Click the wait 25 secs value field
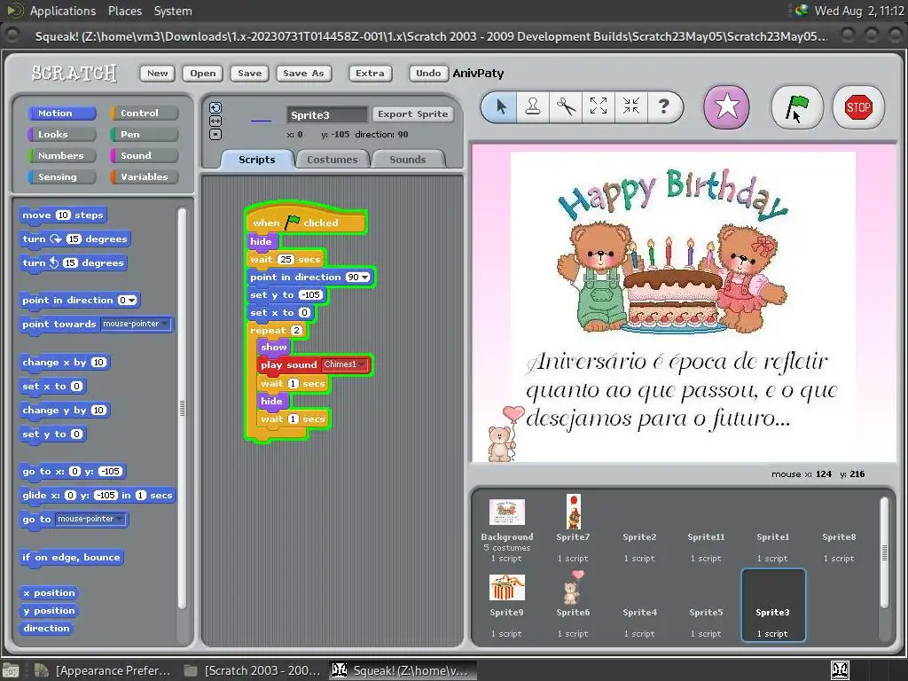This screenshot has width=908, height=681. point(286,260)
